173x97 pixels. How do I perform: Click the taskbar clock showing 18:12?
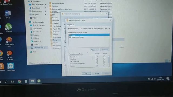[161, 78]
